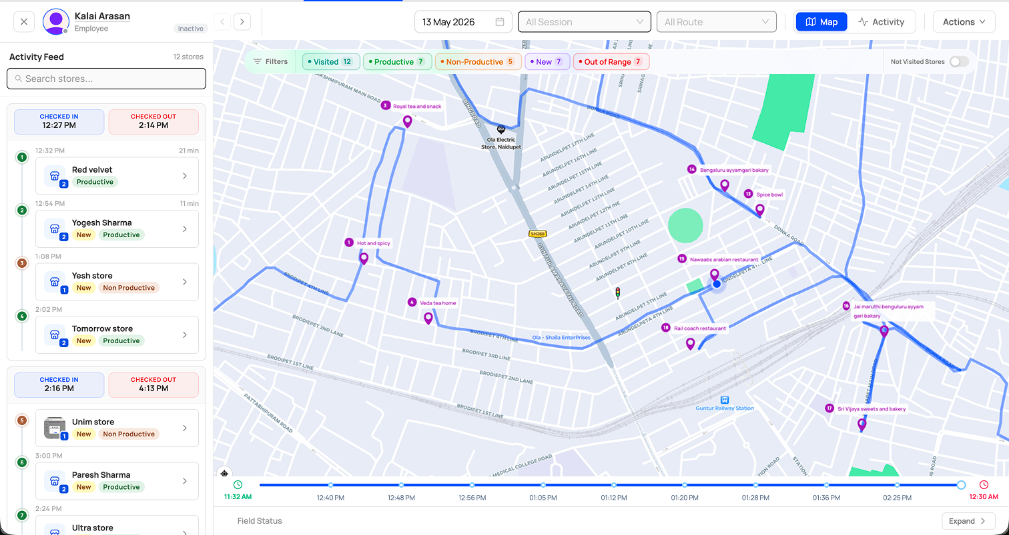Toggle the Non-Productive 5 filter chip
This screenshot has width=1009, height=535.
(x=478, y=62)
